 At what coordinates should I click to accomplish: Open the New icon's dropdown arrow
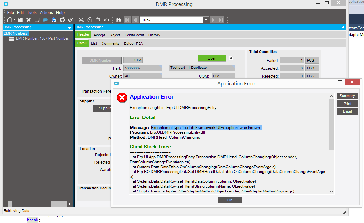pos(14,20)
